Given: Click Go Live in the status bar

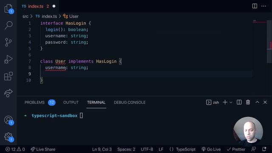Looking at the screenshot, I should point(211,149).
